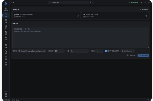Viewport: 153px width, 101px height.
Task: Open the help question-mark icon
Action: [145, 3]
